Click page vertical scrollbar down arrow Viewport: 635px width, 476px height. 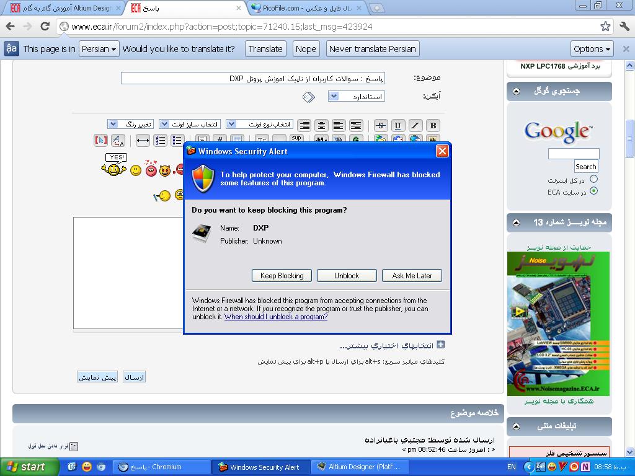629,452
